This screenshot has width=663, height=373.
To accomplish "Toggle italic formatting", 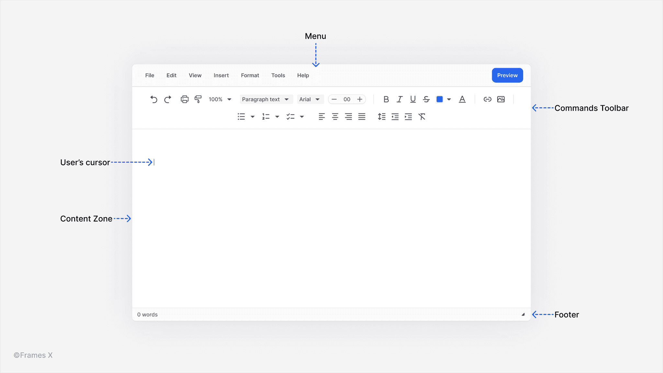I will point(399,99).
